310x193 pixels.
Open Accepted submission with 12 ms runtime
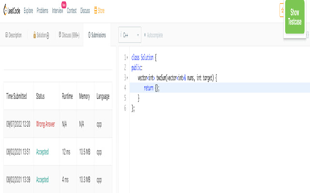tap(42, 152)
